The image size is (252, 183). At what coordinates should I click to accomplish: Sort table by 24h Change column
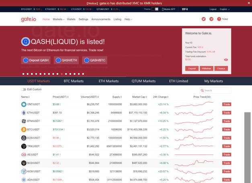pyautogui.click(x=161, y=97)
